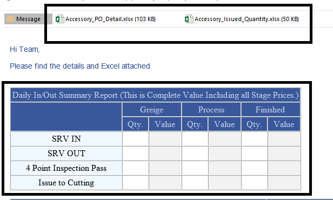This screenshot has width=333, height=200.
Task: Click the Process column header
Action: [x=211, y=110]
